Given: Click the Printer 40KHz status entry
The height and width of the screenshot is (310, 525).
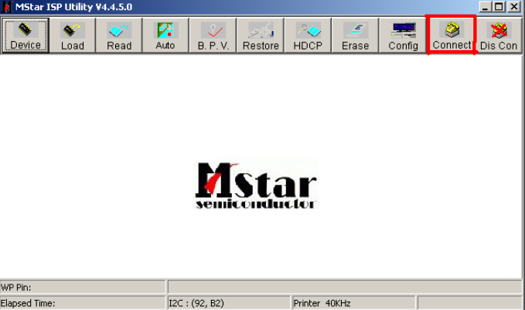Looking at the screenshot, I should pos(354,303).
